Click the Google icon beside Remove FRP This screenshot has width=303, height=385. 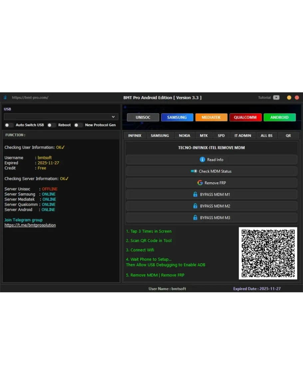[200, 183]
